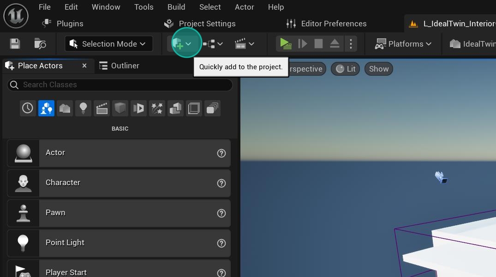The height and width of the screenshot is (277, 496).
Task: Click the Lit view mode button
Action: [x=345, y=69]
